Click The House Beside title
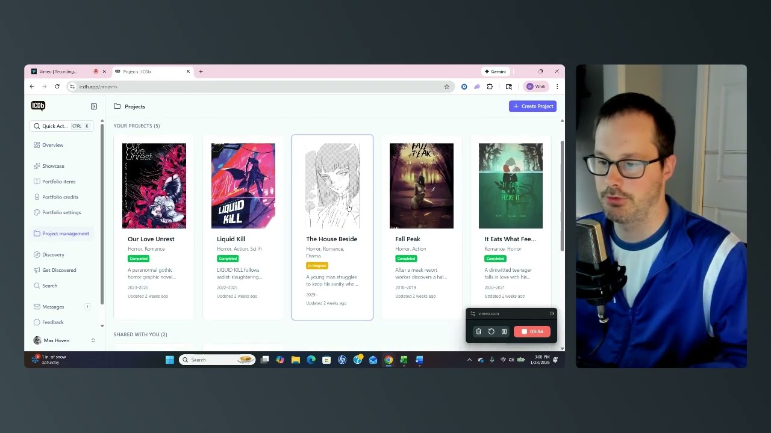Screen dimensions: 771x433 coord(331,239)
